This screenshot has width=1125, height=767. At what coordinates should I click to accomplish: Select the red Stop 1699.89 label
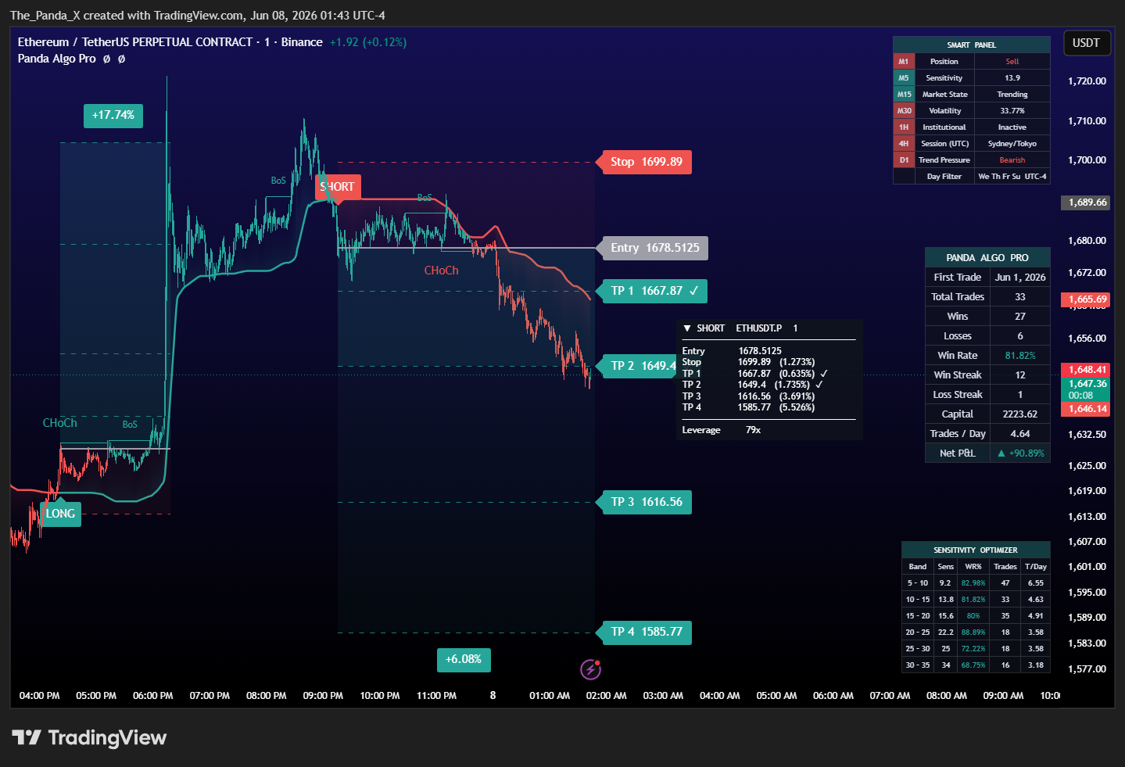tap(646, 162)
